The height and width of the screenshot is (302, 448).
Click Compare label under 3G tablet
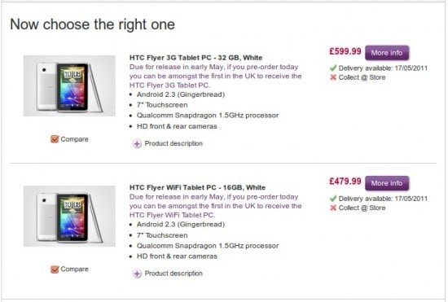[75, 139]
